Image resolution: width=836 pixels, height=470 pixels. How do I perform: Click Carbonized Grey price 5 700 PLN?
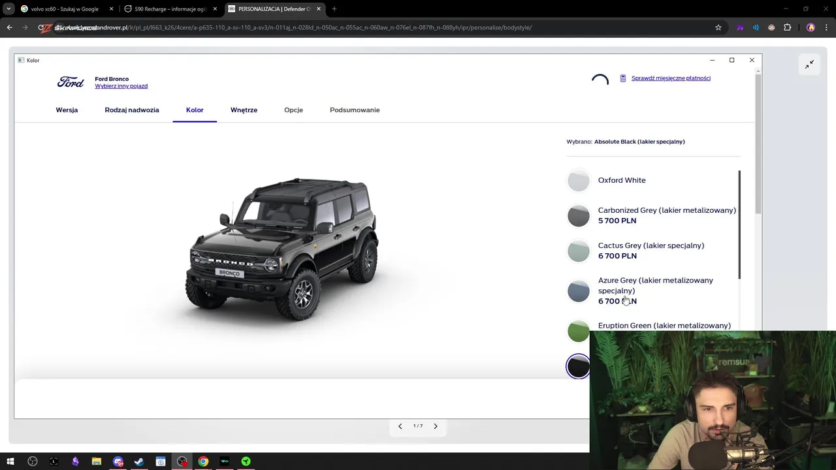(617, 221)
